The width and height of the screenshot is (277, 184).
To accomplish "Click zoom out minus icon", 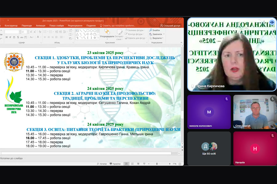I will (x=148, y=164).
